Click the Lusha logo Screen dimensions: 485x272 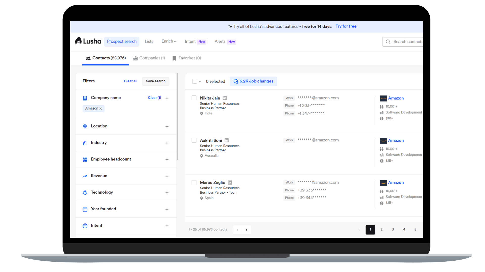pyautogui.click(x=88, y=41)
